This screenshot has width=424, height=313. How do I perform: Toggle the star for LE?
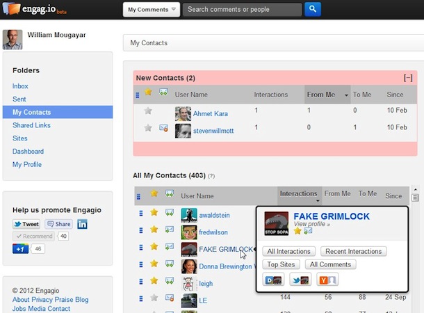click(x=154, y=298)
